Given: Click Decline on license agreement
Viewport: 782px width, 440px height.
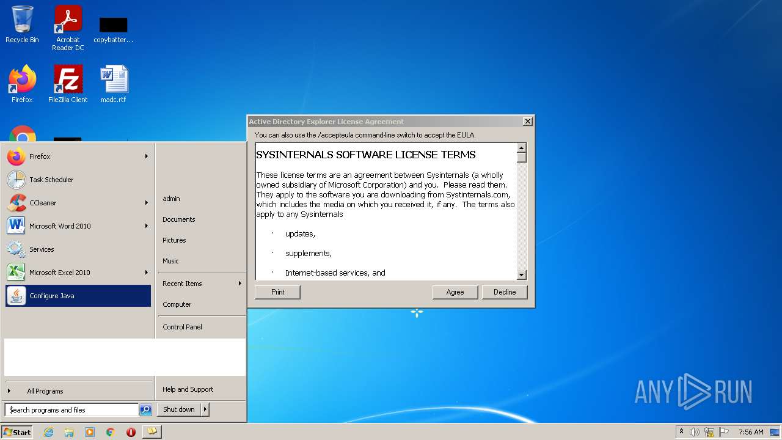Looking at the screenshot, I should pos(505,292).
